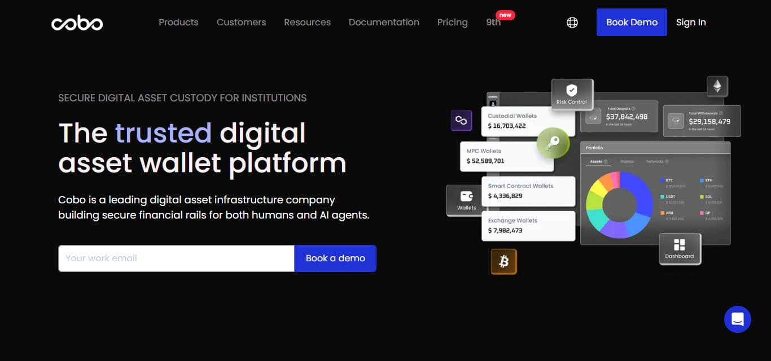Image resolution: width=771 pixels, height=361 pixels.
Task: Click the purple chain link icon
Action: pyautogui.click(x=461, y=121)
